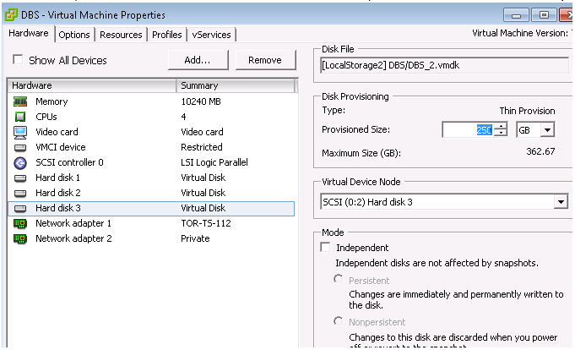
Task: Switch to the Options tab
Action: click(x=74, y=35)
